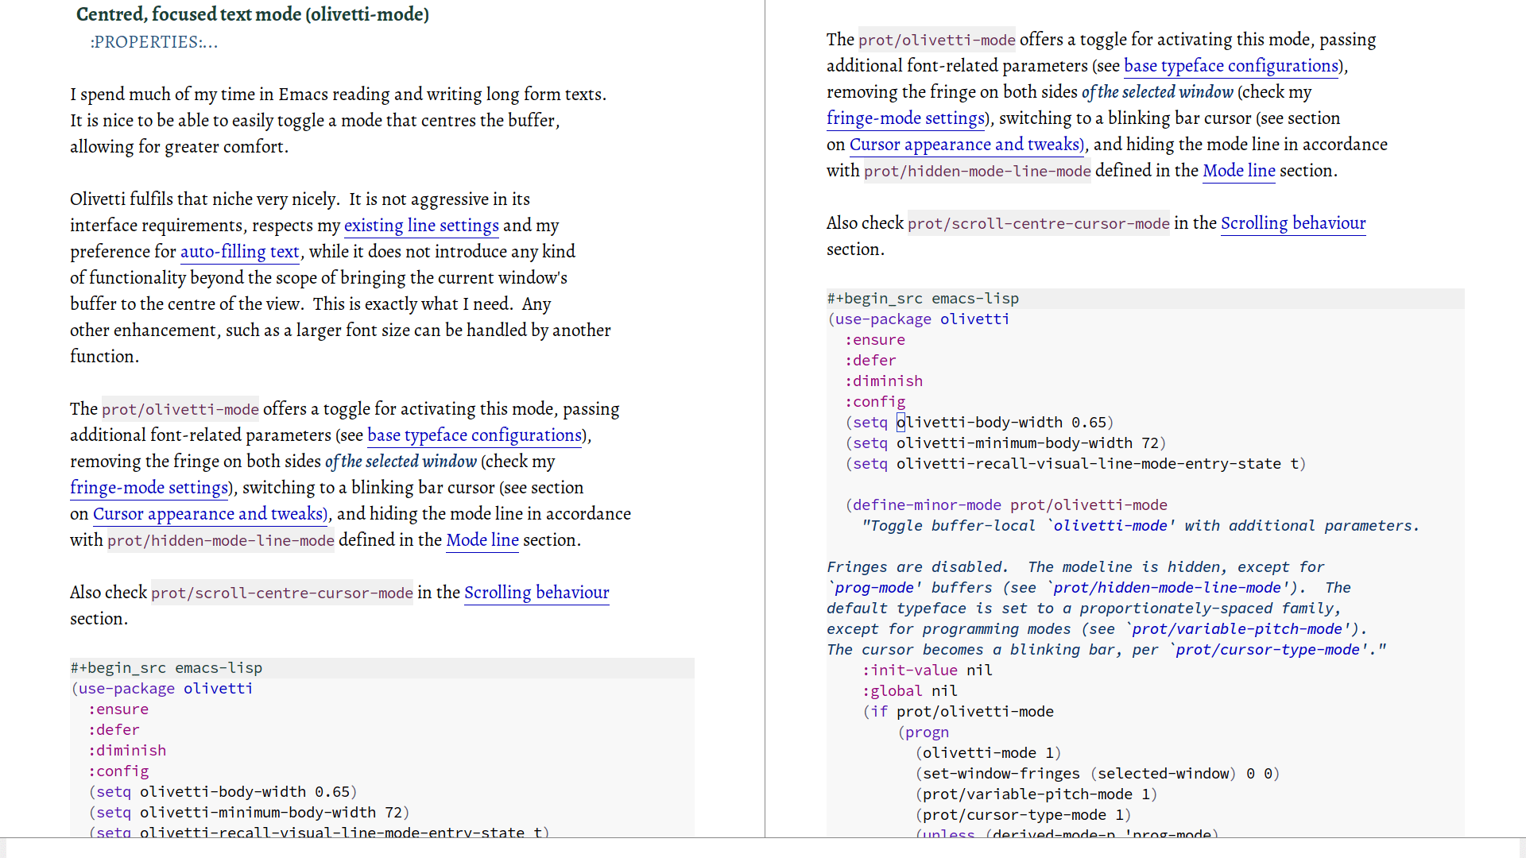Click 'prot/cursor-type-mode' in the docstring
1526x858 pixels.
coord(1268,650)
